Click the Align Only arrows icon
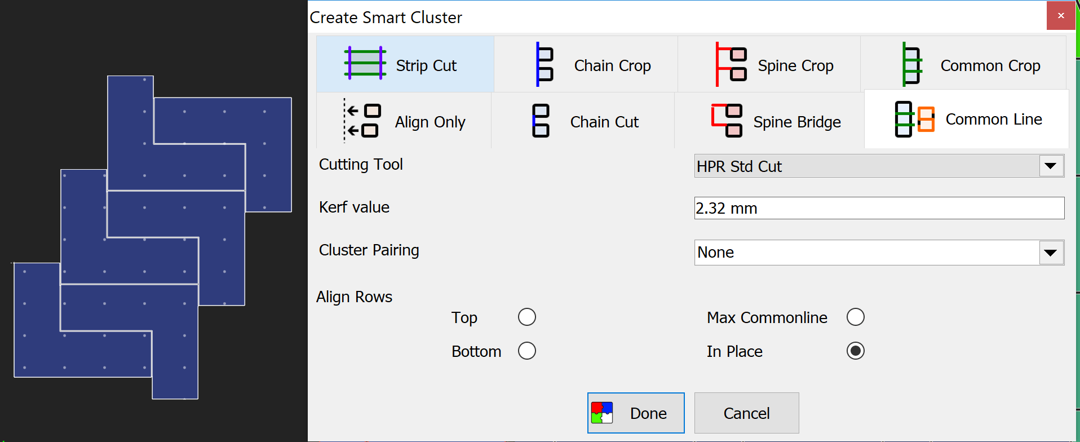The width and height of the screenshot is (1080, 442). click(362, 120)
